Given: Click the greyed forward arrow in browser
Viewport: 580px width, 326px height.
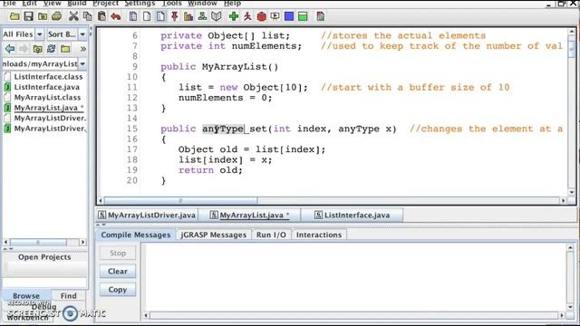Looking at the screenshot, I should tap(24, 48).
